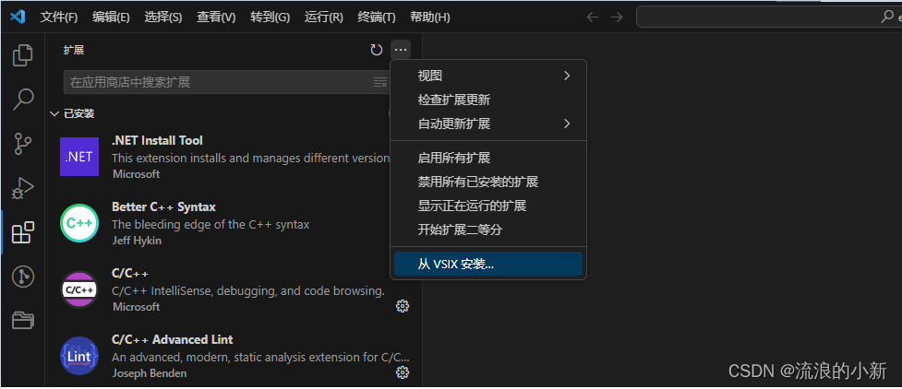Viewport: 902px width, 389px height.
Task: Open the Source Control view
Action: pos(22,143)
